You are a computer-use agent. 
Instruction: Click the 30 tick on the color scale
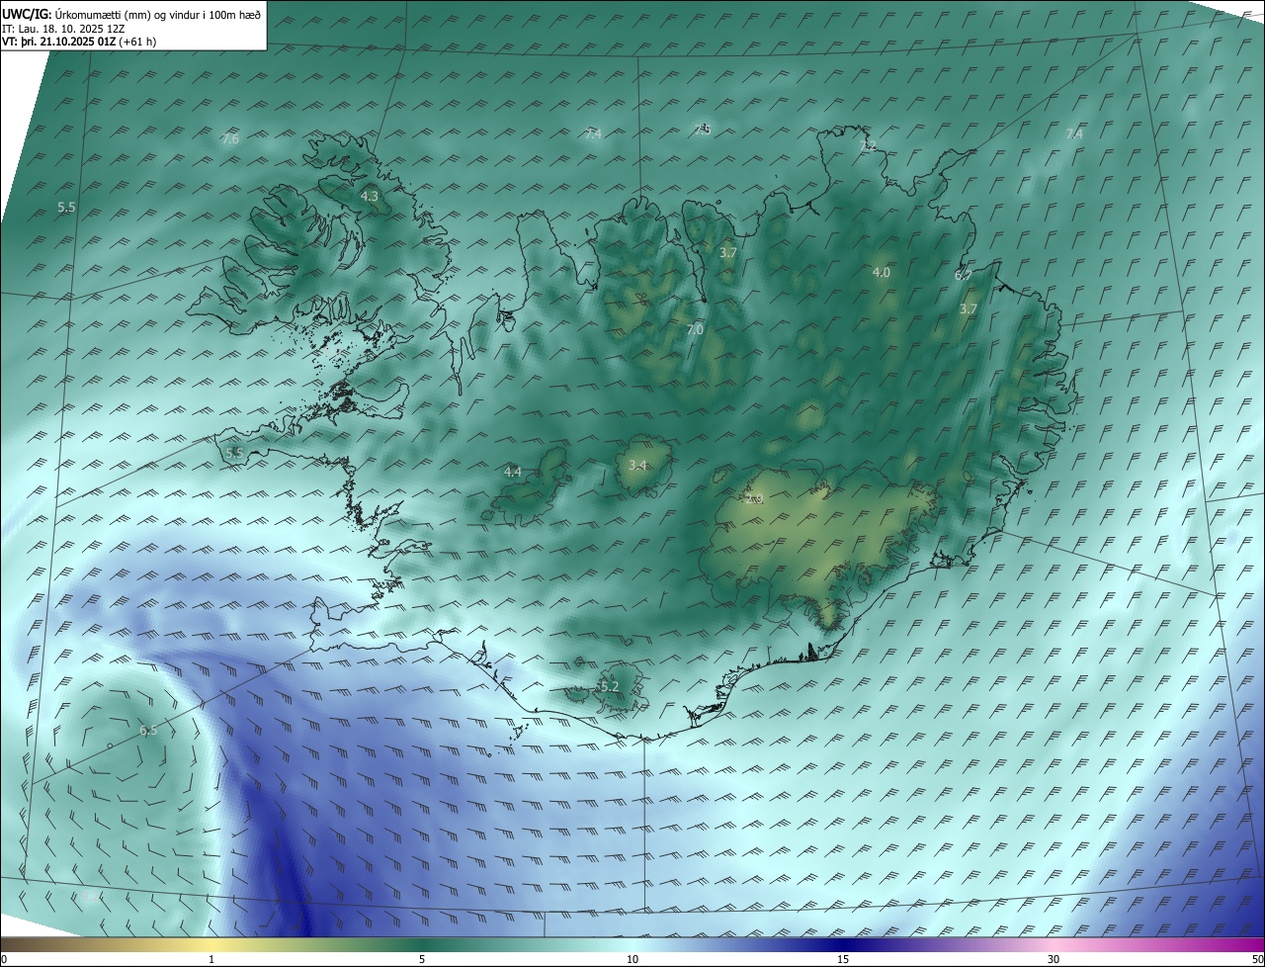tap(1054, 959)
